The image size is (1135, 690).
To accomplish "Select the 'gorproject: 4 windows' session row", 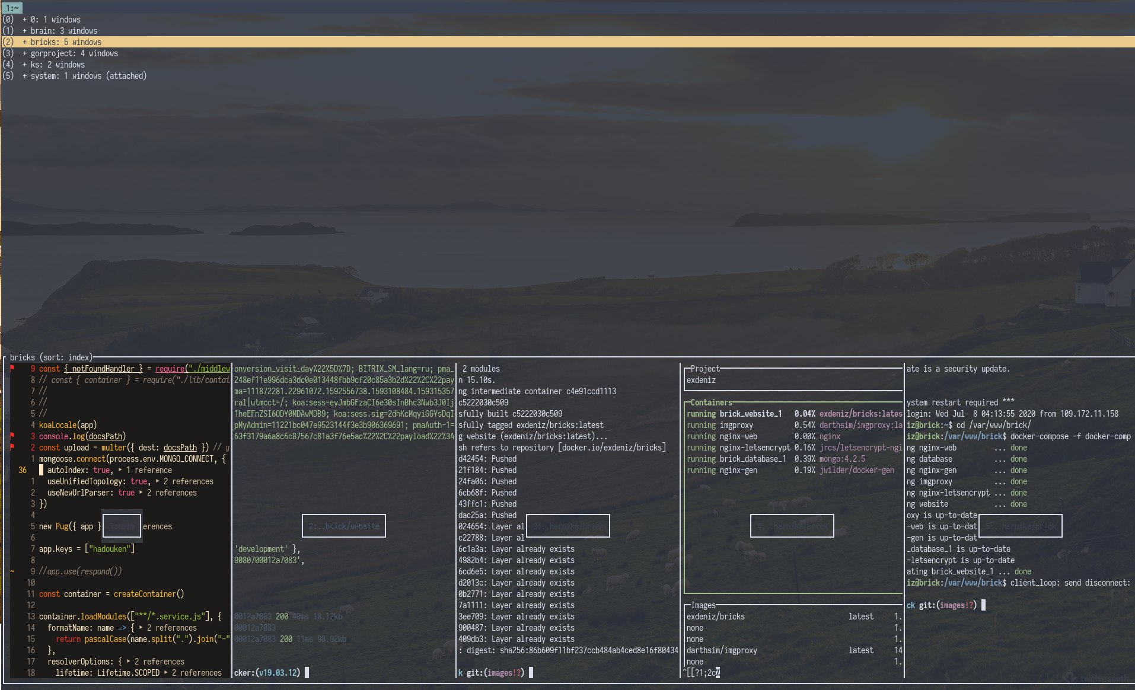I will click(567, 53).
